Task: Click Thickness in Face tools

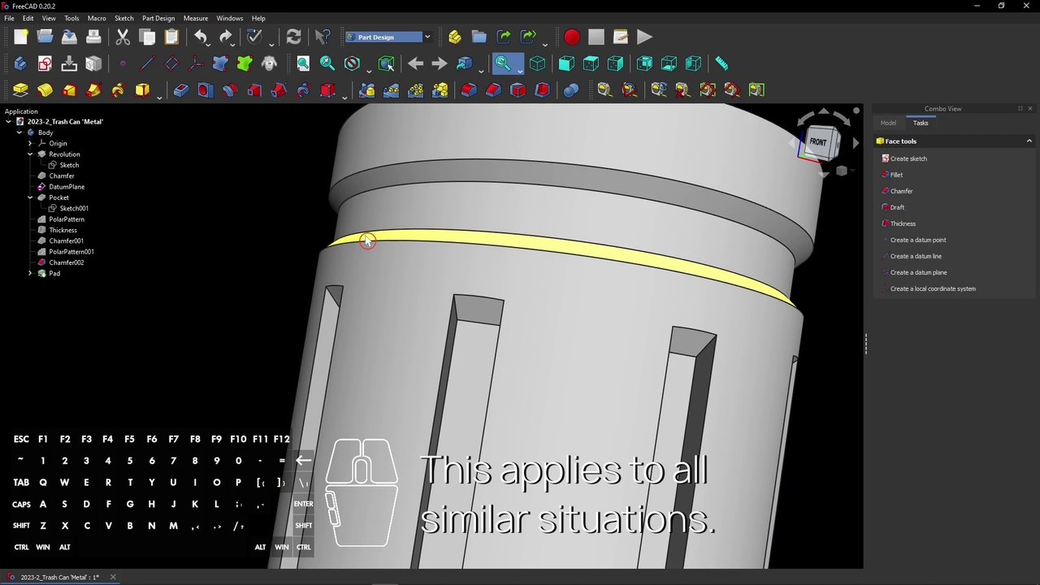Action: click(903, 223)
